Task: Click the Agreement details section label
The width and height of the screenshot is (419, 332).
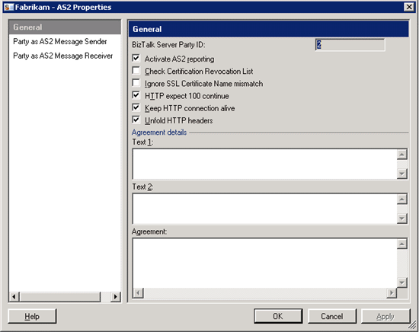Action: [159, 132]
